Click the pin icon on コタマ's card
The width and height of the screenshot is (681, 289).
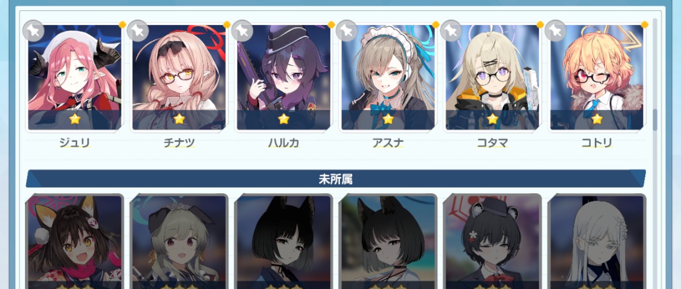(x=451, y=31)
